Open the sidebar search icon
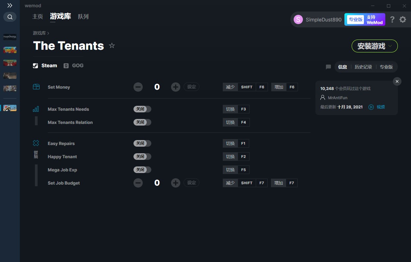 pyautogui.click(x=10, y=17)
